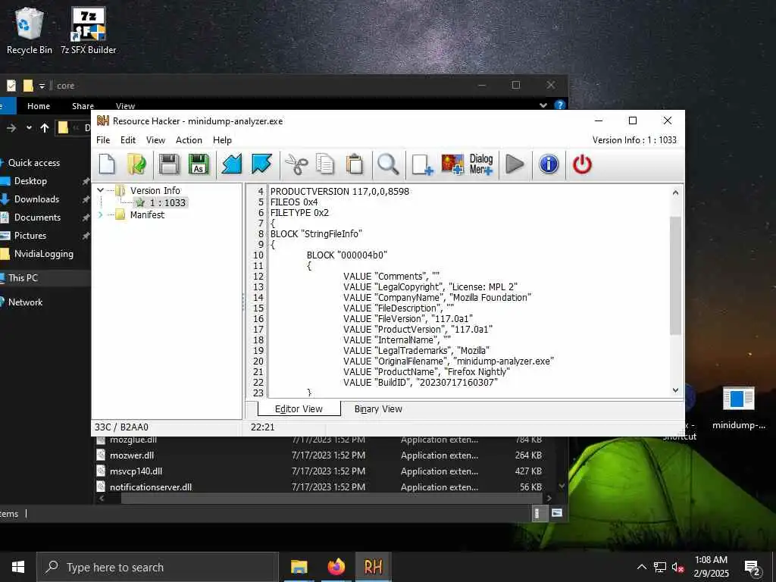Click the BuildID value line
The width and height of the screenshot is (776, 582).
click(420, 382)
